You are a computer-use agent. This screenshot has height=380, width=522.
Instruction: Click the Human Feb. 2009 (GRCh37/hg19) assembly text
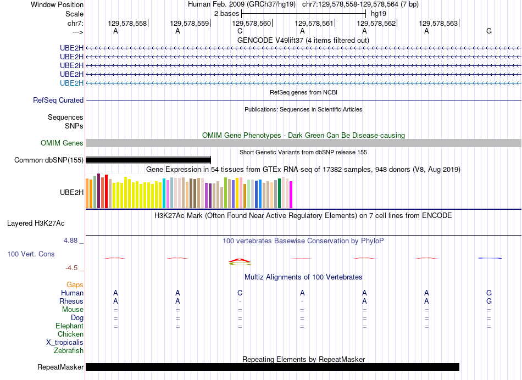(241, 4)
